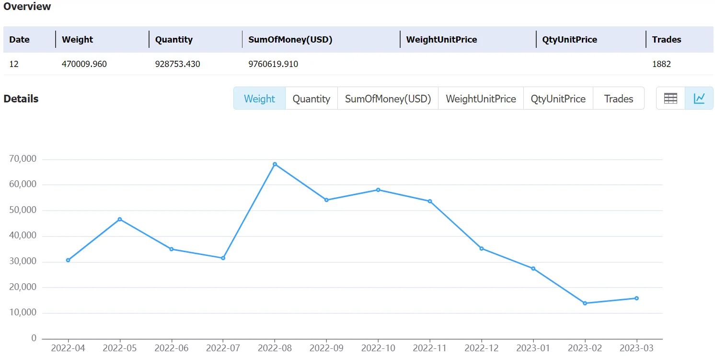Image resolution: width=715 pixels, height=356 pixels.
Task: Switch to table view icon
Action: (x=670, y=98)
